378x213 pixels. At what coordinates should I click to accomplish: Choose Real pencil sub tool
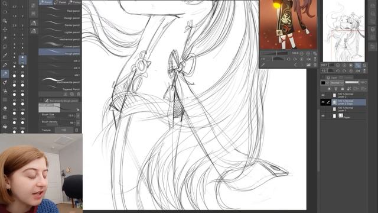[x=59, y=10]
